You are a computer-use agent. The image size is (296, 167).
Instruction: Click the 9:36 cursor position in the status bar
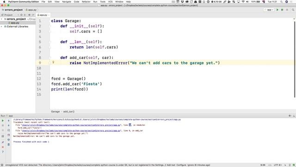263,165
